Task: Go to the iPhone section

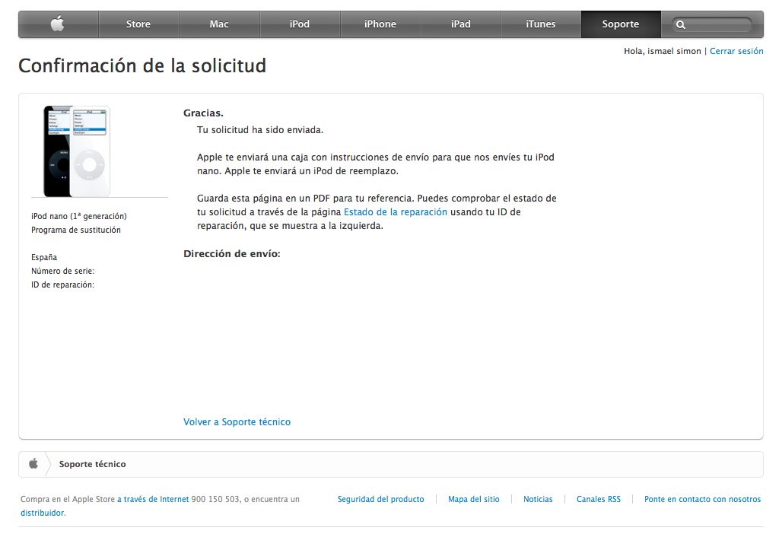Action: coord(380,24)
